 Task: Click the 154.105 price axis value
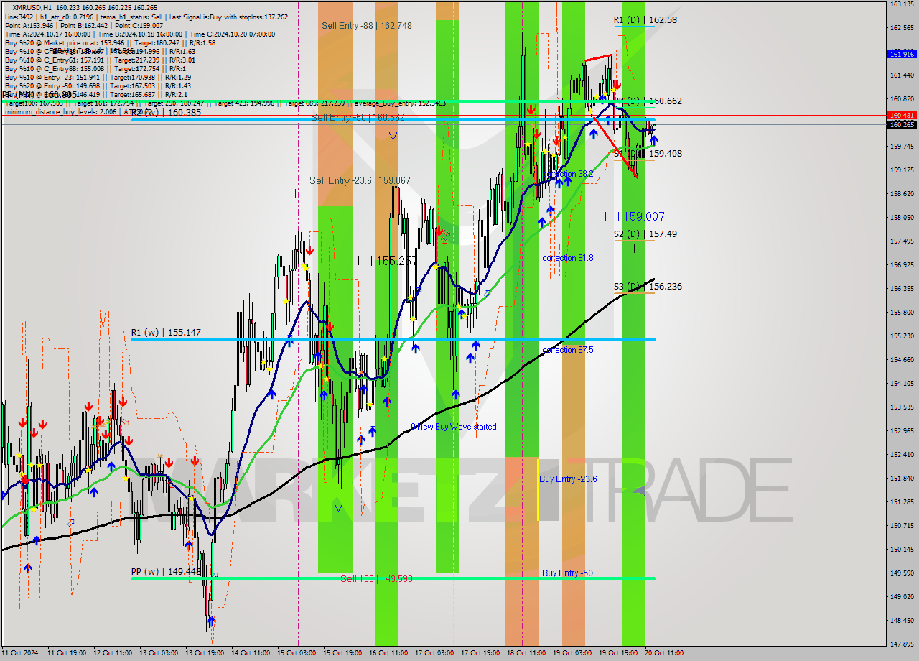(902, 384)
